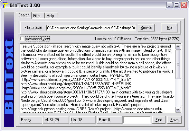Click the vertical scrollbar thumb
Image resolution: width=189 pixels, height=131 pixels.
pyautogui.click(x=178, y=64)
